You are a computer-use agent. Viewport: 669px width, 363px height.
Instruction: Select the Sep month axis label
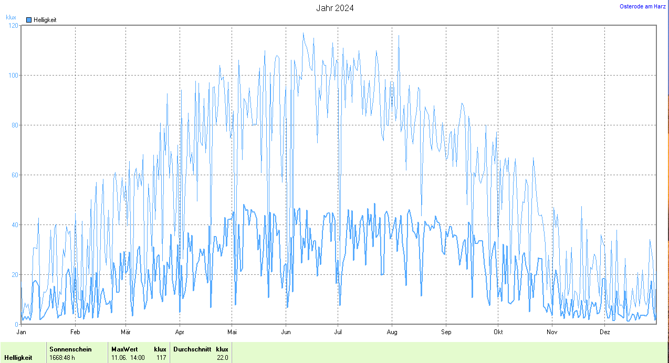[x=446, y=332]
